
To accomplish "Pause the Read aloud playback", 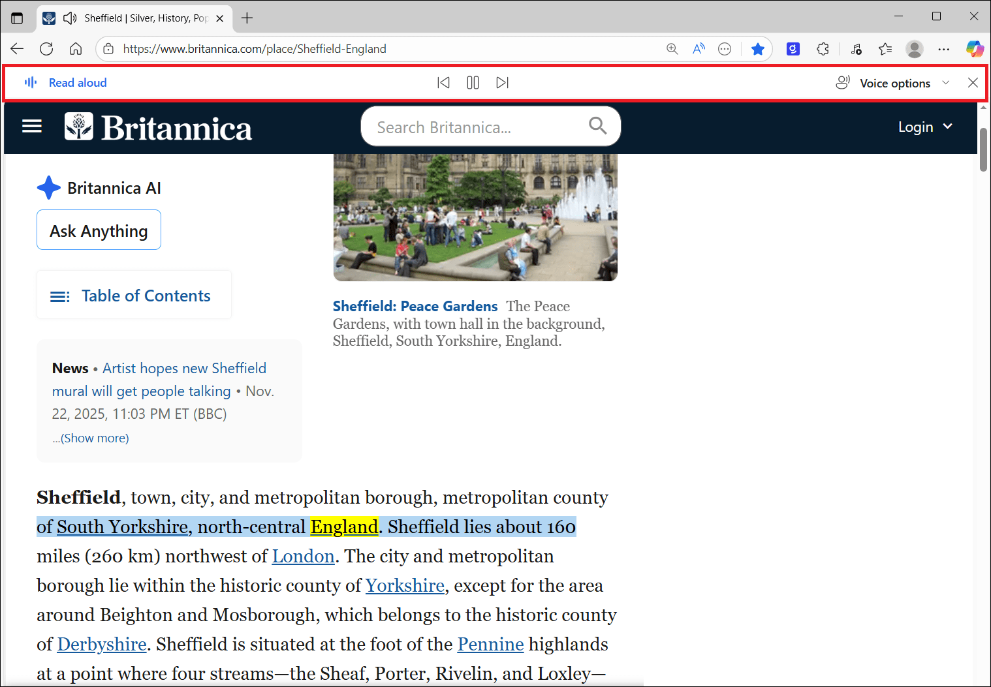I will click(x=473, y=82).
